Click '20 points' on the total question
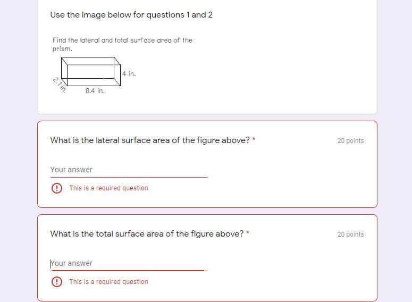The height and width of the screenshot is (302, 412). 350,234
